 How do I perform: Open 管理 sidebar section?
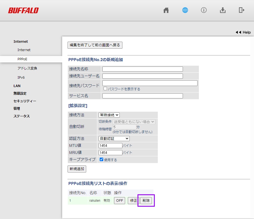pos(17,108)
